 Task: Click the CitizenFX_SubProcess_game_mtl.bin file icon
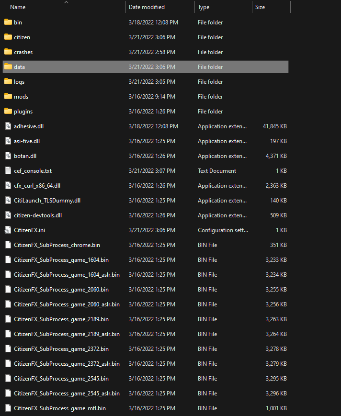[x=8, y=408]
